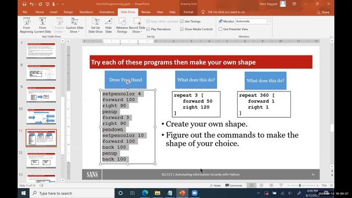Open the Transitions tab
Image resolution: width=352 pixels, height=198 pixels.
[86, 12]
